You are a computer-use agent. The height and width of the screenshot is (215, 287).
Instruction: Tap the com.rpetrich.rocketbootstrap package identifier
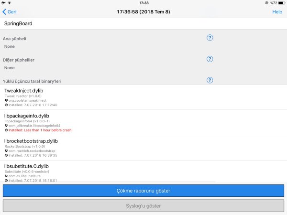point(32,151)
